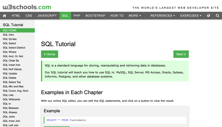The width and height of the screenshot is (222, 127).
Task: Go to SQL Count, Avg, Sum
Action: (16, 91)
